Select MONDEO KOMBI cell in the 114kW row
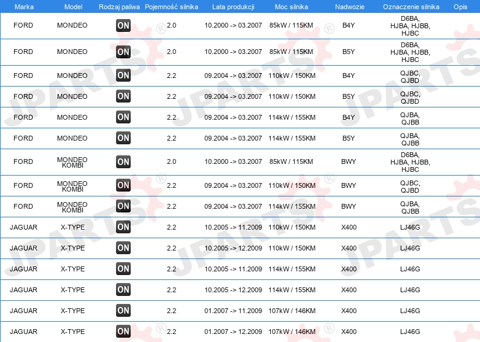This screenshot has height=342, width=480. click(72, 207)
